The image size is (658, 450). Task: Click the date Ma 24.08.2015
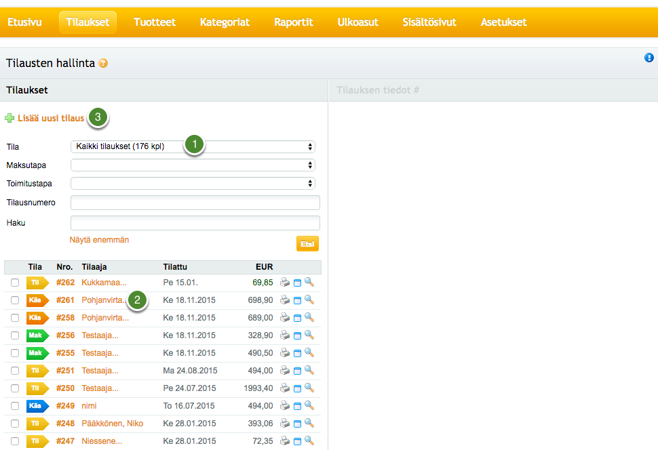point(190,371)
